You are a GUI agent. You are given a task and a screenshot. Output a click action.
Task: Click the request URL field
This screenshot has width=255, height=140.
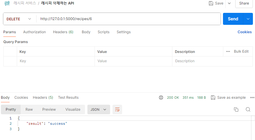tap(128, 19)
